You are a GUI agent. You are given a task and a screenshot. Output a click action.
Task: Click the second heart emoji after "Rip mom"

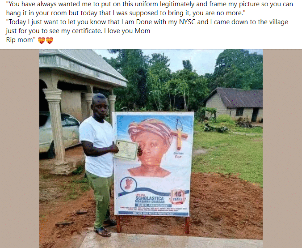click(50, 40)
